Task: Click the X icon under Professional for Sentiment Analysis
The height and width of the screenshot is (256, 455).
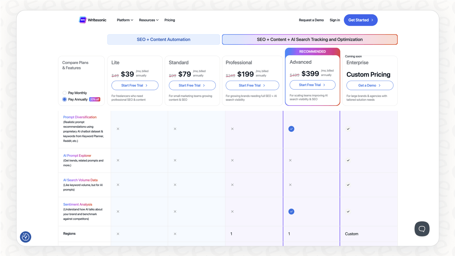Action: [x=232, y=212]
